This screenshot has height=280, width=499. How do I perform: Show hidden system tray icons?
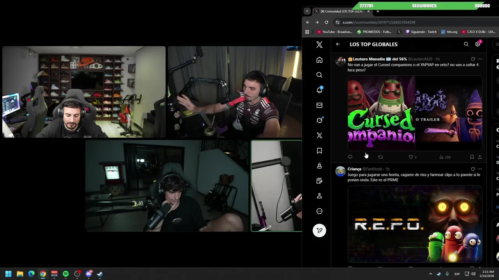click(430, 274)
